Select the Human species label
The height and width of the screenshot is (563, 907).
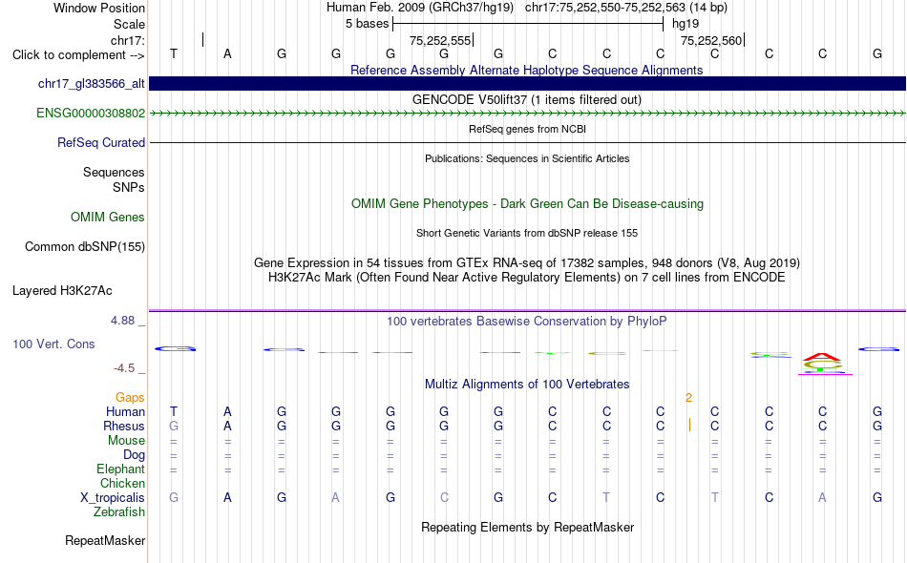125,412
